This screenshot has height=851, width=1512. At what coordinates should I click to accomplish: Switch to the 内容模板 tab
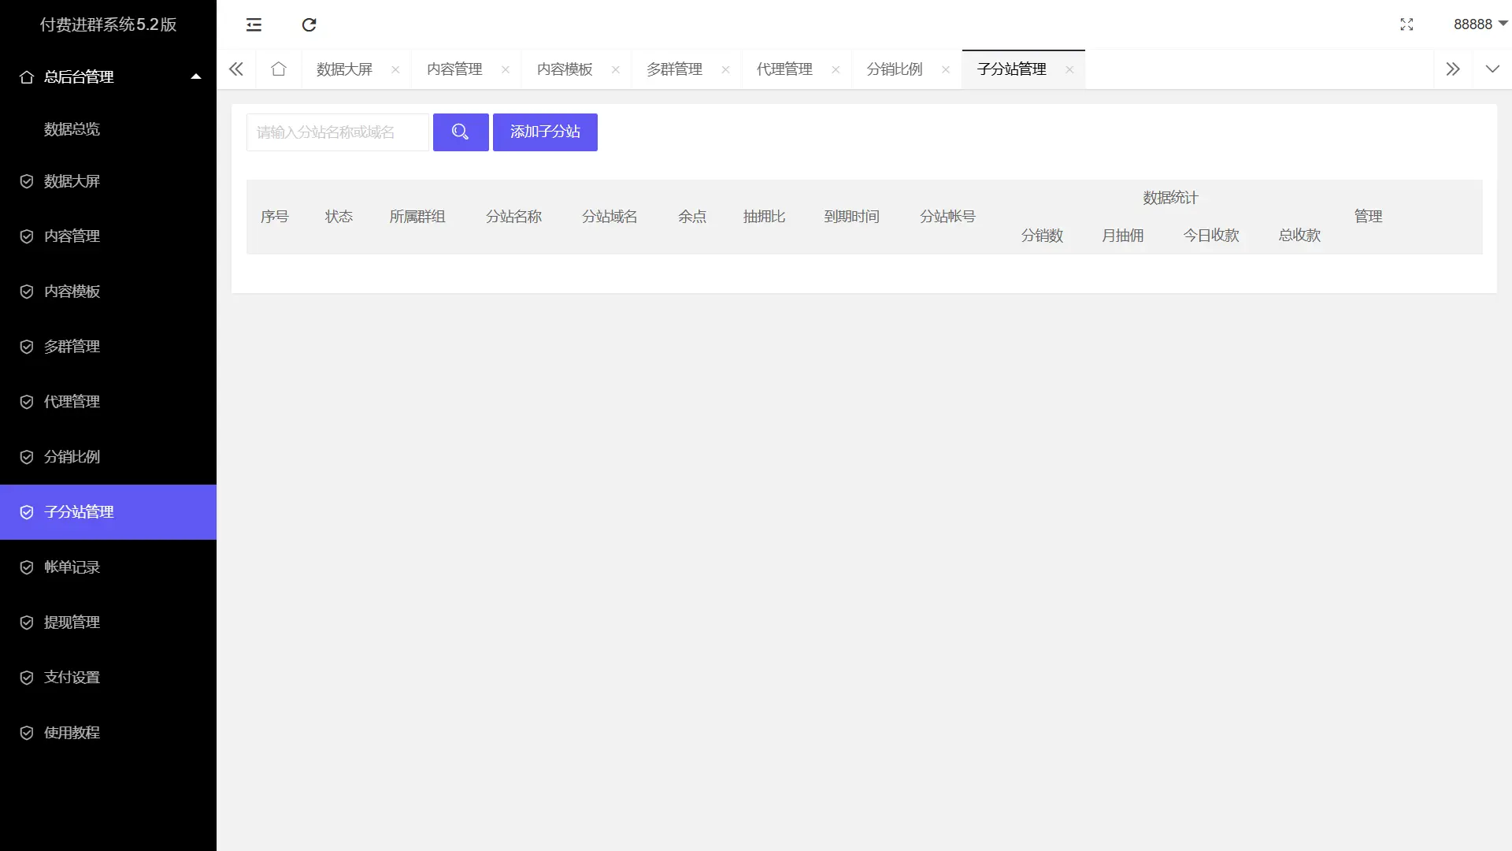click(x=564, y=69)
